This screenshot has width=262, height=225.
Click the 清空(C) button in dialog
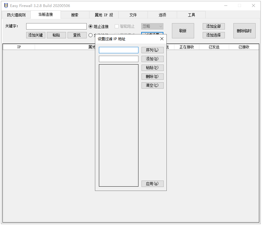152,86
